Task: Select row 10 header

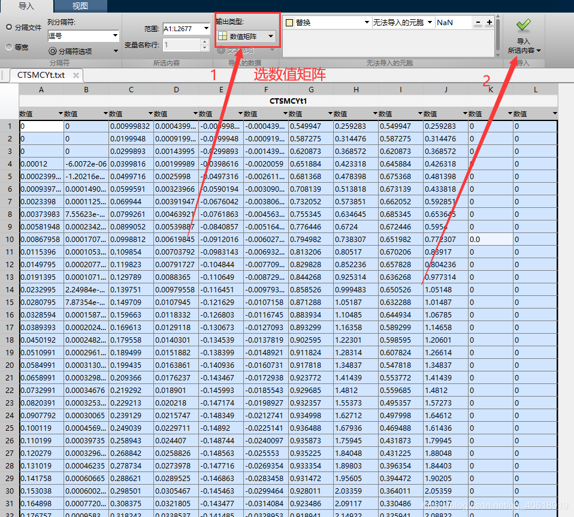Action: tap(10, 239)
